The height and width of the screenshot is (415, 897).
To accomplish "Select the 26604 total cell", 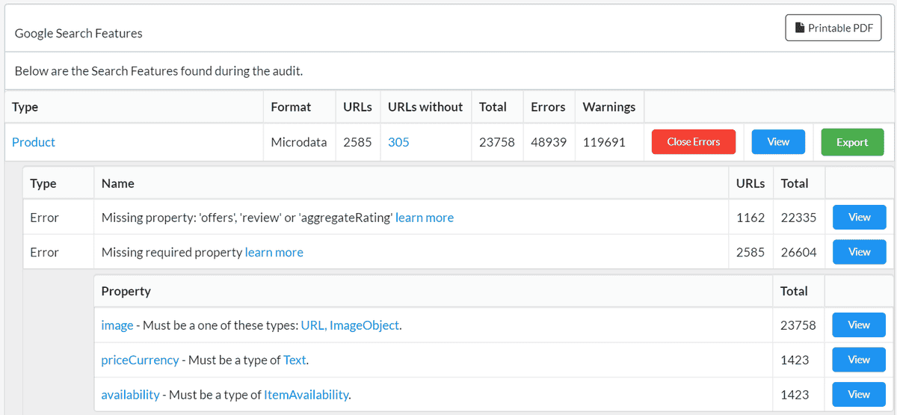I will 799,253.
